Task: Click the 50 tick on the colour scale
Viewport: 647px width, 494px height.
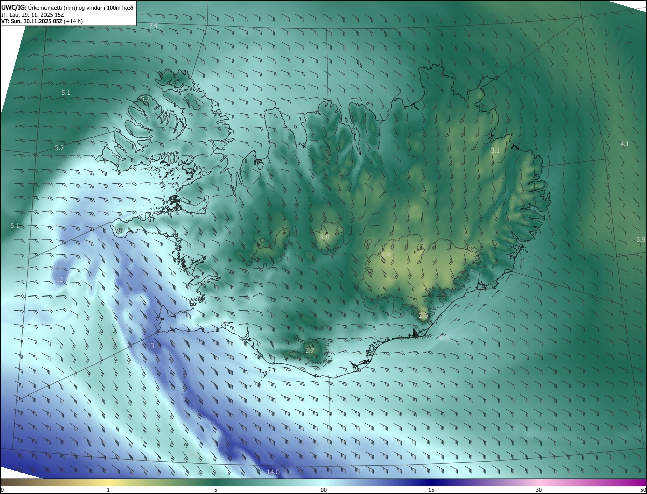Action: click(643, 490)
